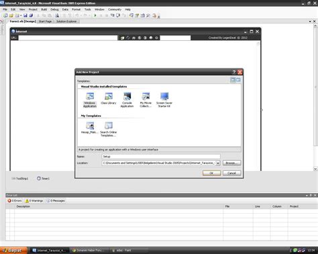Screen dimensions: 318x254
Task: Click the Find binoculars icon in toolbar
Action: (57, 15)
